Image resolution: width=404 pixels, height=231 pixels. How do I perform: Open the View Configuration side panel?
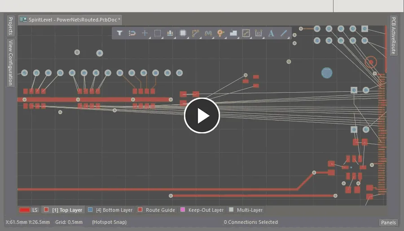(11, 63)
